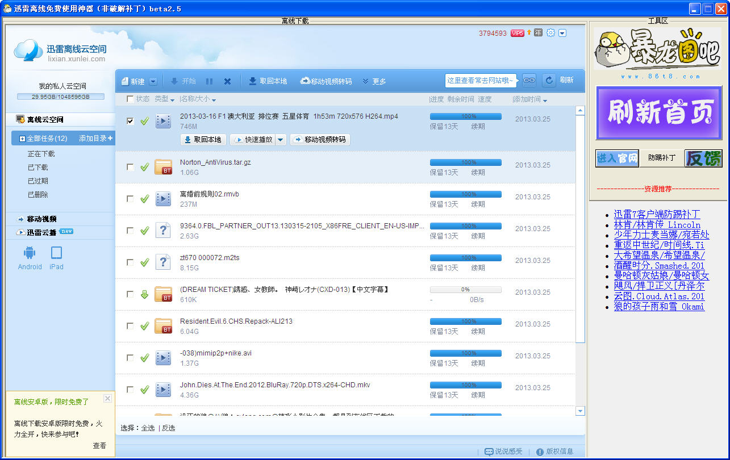Screen dimensions: 730x460
Task: Click the 这里查看常去网站哦 input box
Action: coord(481,80)
